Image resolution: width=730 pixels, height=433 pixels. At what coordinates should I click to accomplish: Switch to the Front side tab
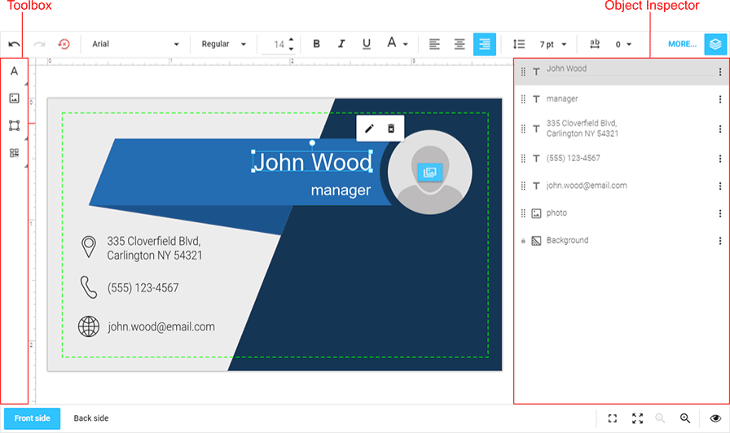32,418
